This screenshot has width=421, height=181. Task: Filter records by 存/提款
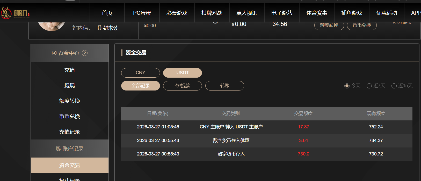pyautogui.click(x=183, y=86)
